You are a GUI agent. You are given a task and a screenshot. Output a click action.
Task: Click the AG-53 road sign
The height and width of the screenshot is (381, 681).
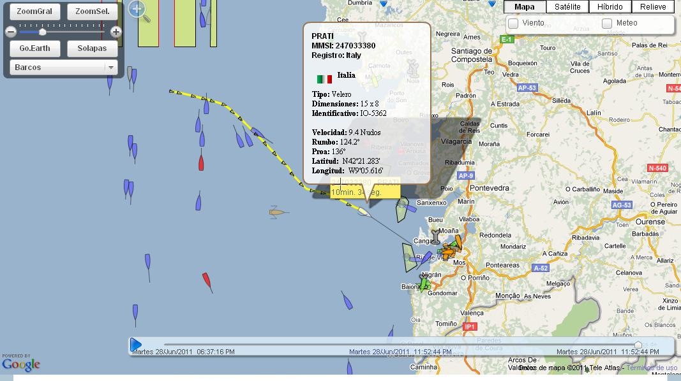pyautogui.click(x=622, y=205)
